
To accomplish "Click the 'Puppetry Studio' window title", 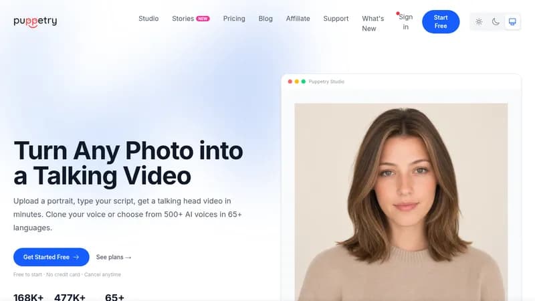I will 326,82.
